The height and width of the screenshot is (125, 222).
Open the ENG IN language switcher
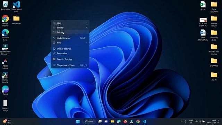191,122
